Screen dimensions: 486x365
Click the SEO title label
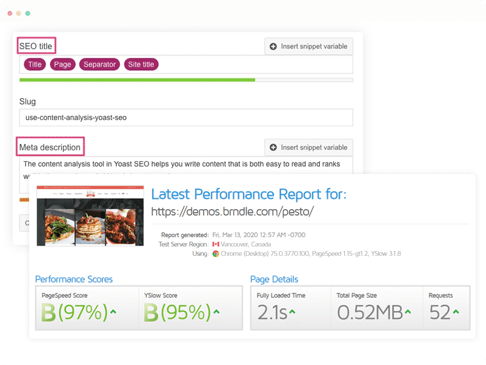[x=36, y=46]
